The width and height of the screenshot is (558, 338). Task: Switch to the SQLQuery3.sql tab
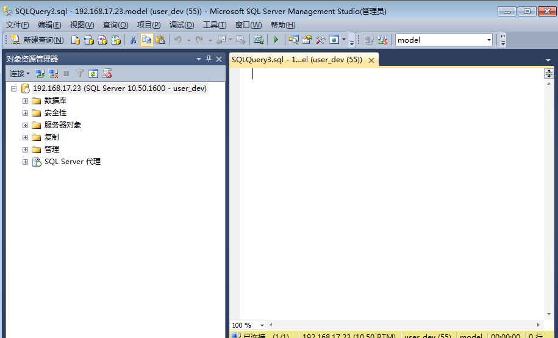click(x=297, y=60)
